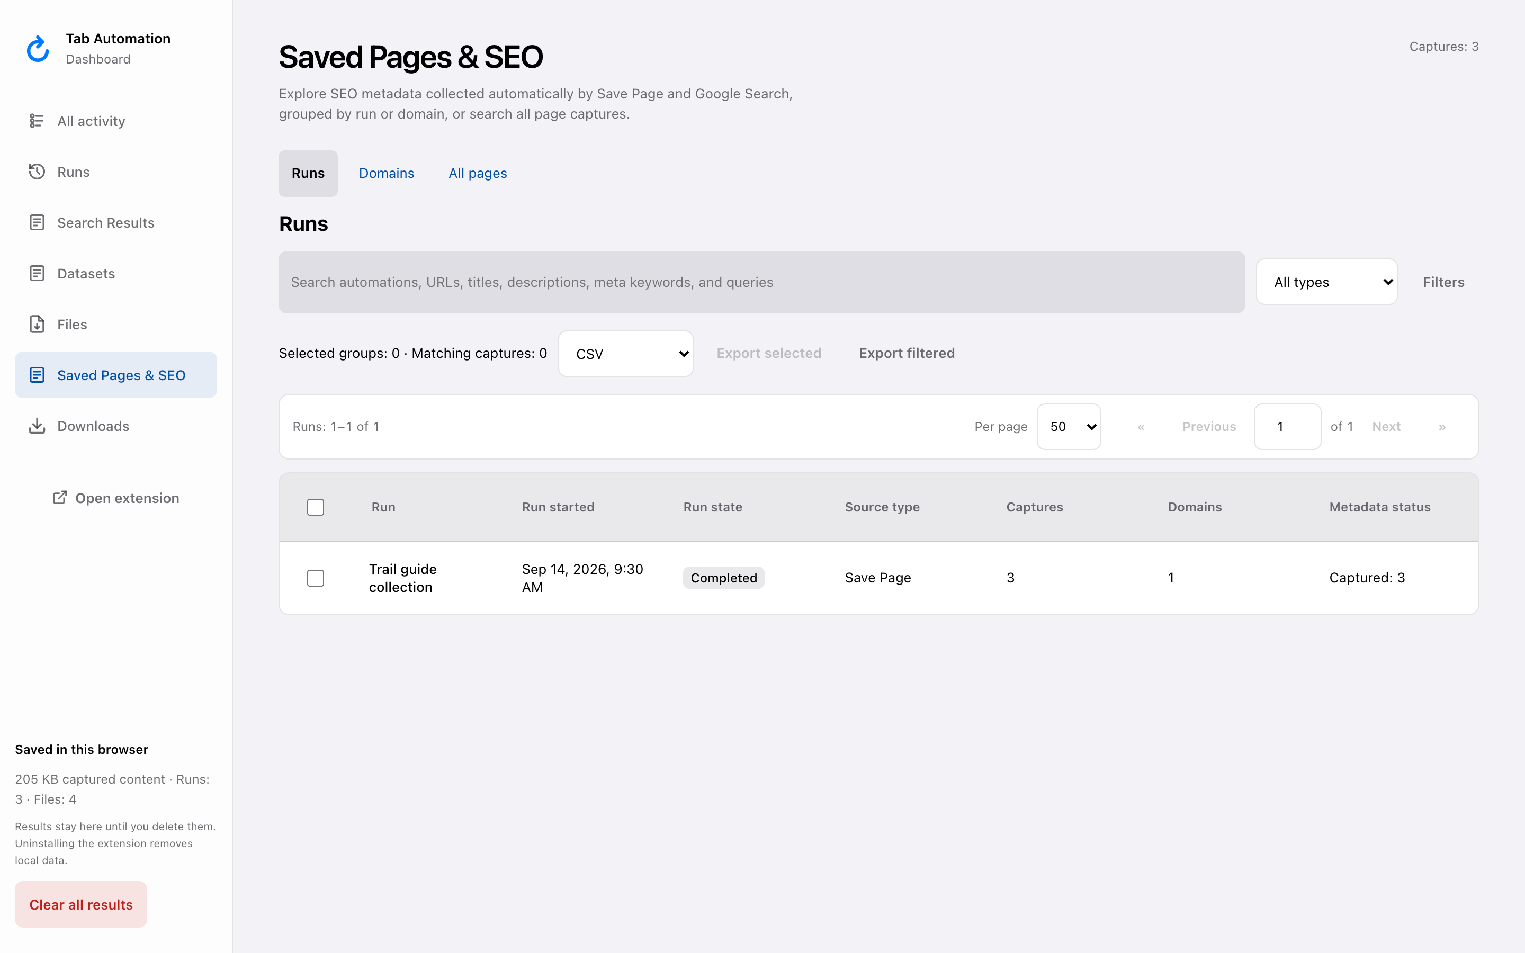The image size is (1525, 953).
Task: Open All activity in sidebar
Action: (116, 121)
